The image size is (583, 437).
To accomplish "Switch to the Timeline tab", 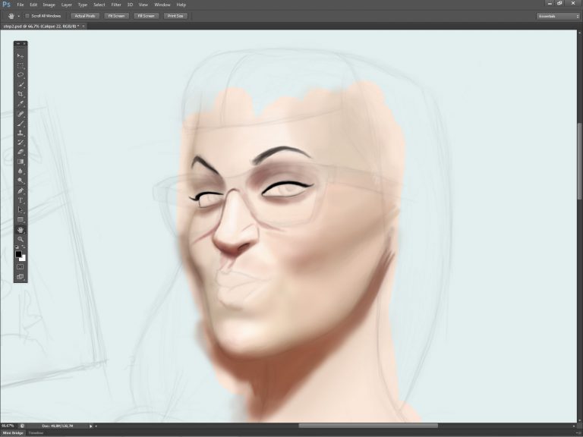I will click(36, 433).
